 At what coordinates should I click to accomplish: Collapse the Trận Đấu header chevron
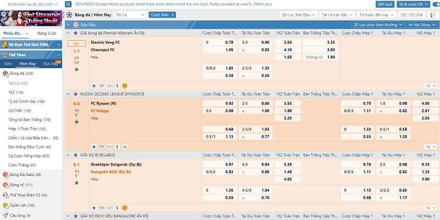pos(68,25)
